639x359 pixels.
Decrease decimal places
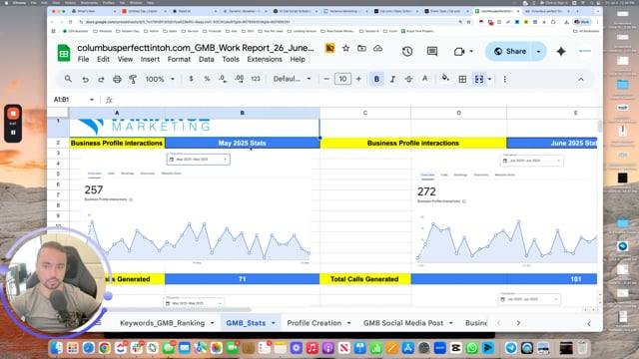(223, 79)
